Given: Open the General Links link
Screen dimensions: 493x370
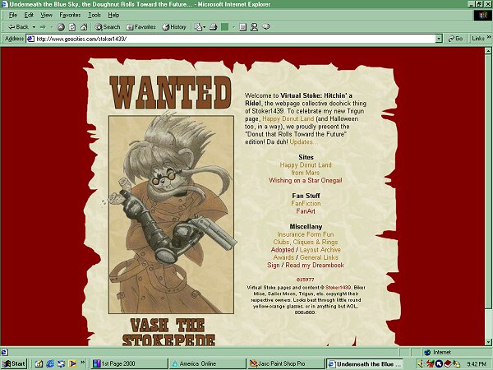Looking at the screenshot, I should [319, 257].
